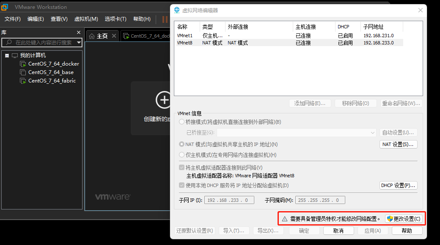440x245 pixels.
Task: Click the VMware Workstation logo icon
Action: pos(4,7)
